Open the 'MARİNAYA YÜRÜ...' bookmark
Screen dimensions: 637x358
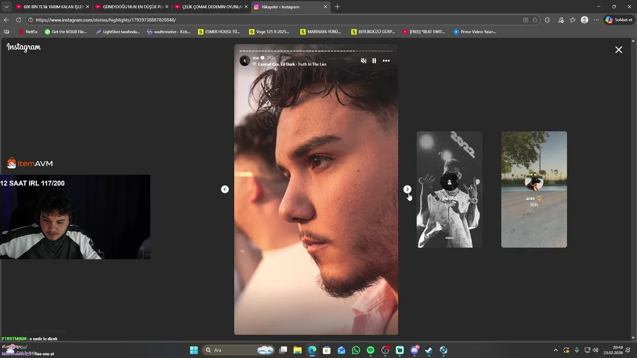pos(321,32)
